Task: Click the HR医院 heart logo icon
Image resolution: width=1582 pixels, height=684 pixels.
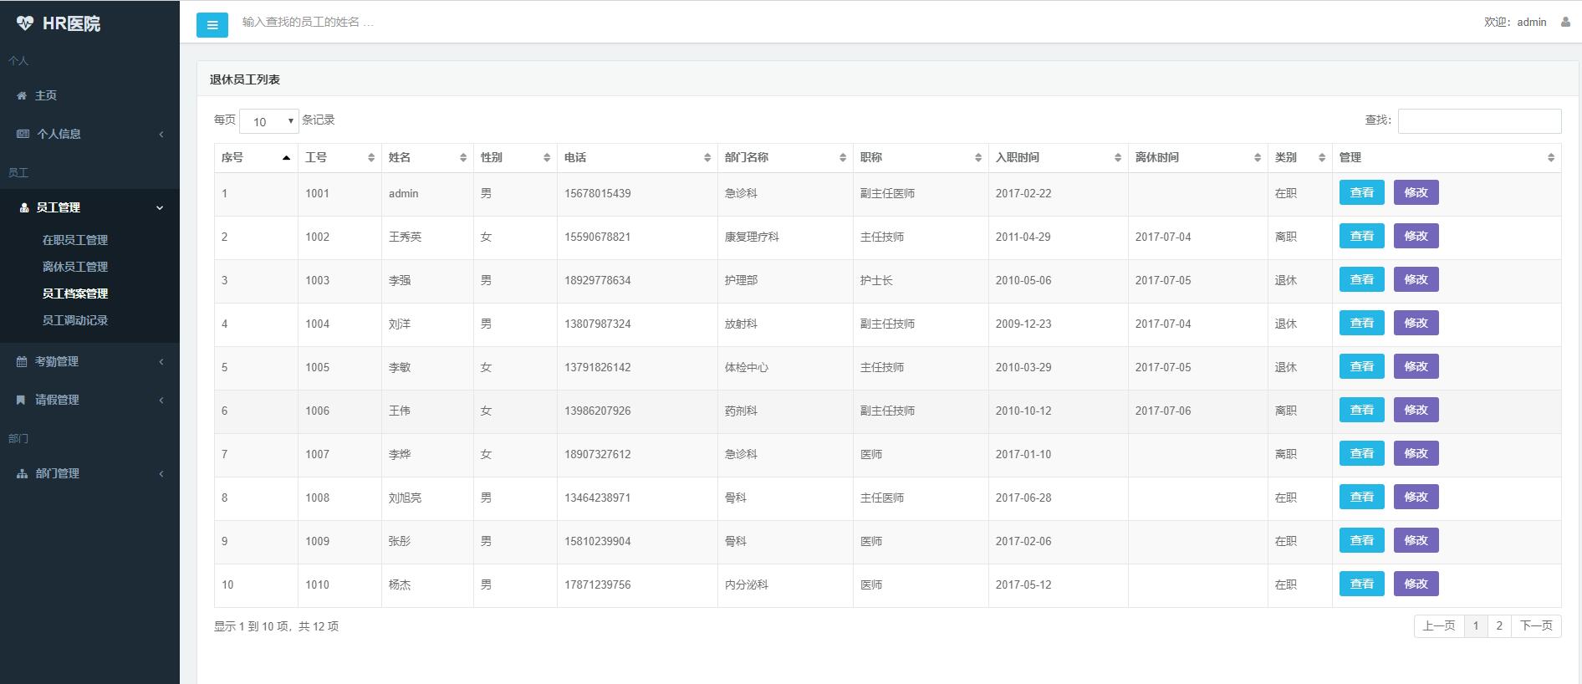Action: point(25,23)
